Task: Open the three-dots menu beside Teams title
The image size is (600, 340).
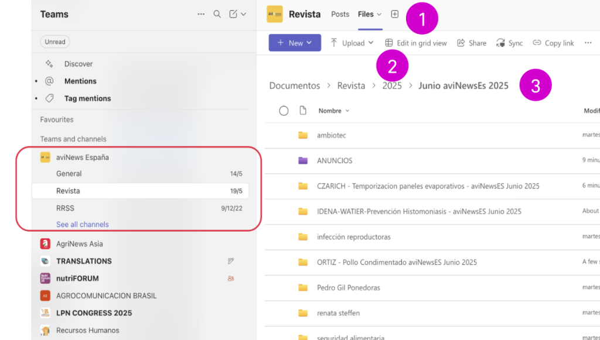Action: (x=201, y=14)
